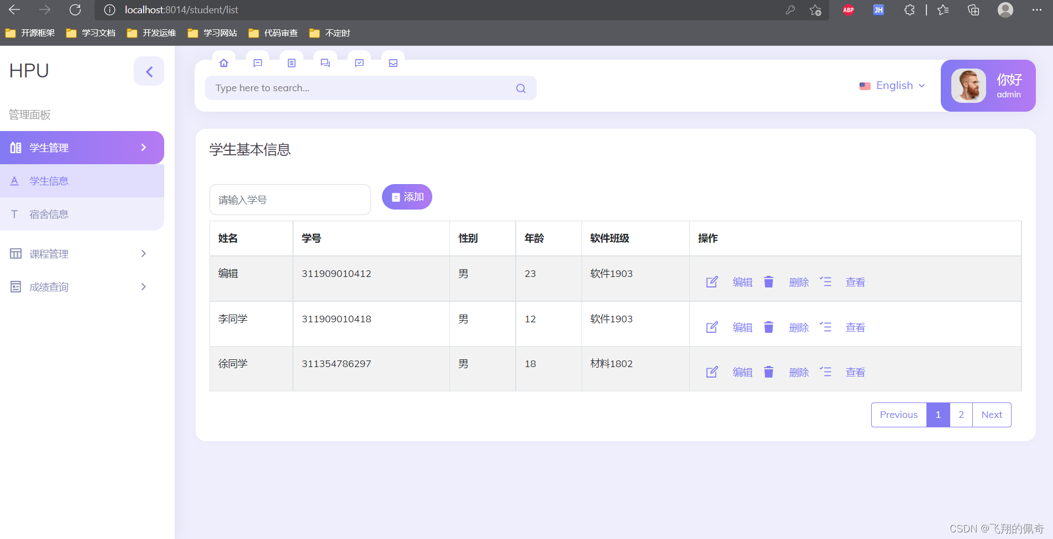Click the 添加 button to add a student
The height and width of the screenshot is (539, 1053).
pyautogui.click(x=407, y=197)
